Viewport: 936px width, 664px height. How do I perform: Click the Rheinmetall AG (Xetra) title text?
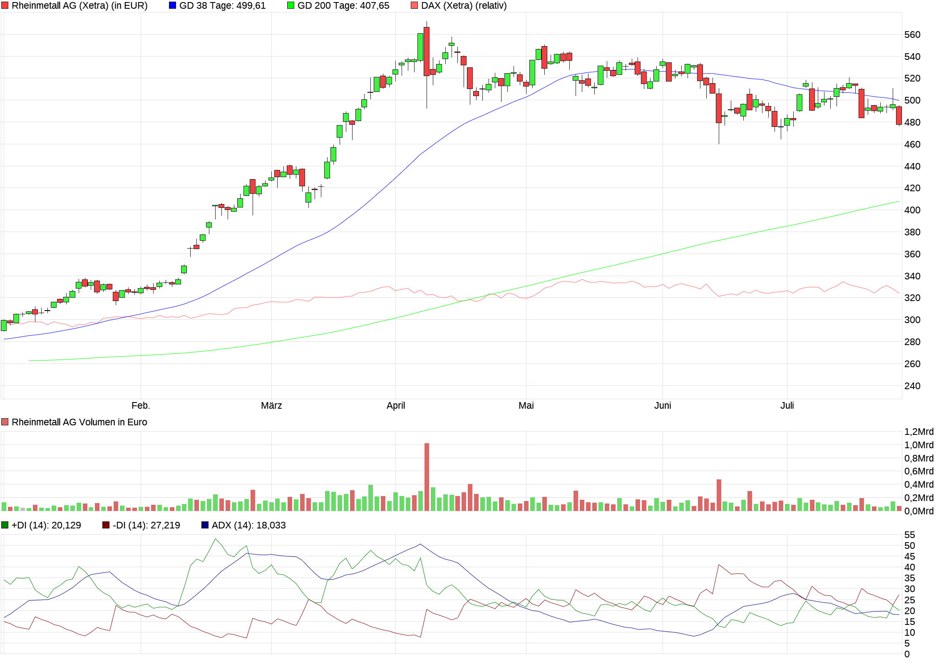point(79,6)
